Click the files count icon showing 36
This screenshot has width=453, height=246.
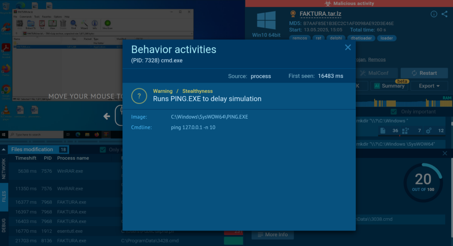click(x=383, y=131)
